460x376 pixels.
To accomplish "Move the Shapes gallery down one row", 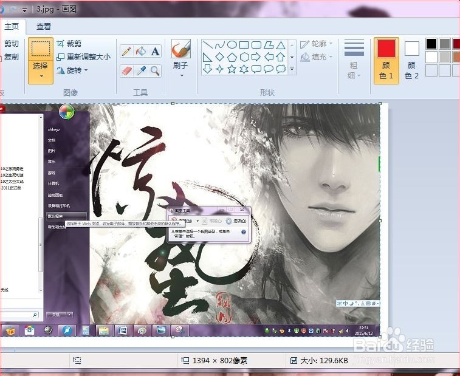I will coord(292,57).
